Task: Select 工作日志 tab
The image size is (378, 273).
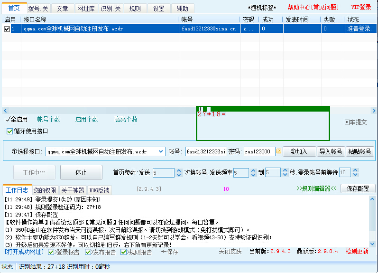Action: (17, 190)
